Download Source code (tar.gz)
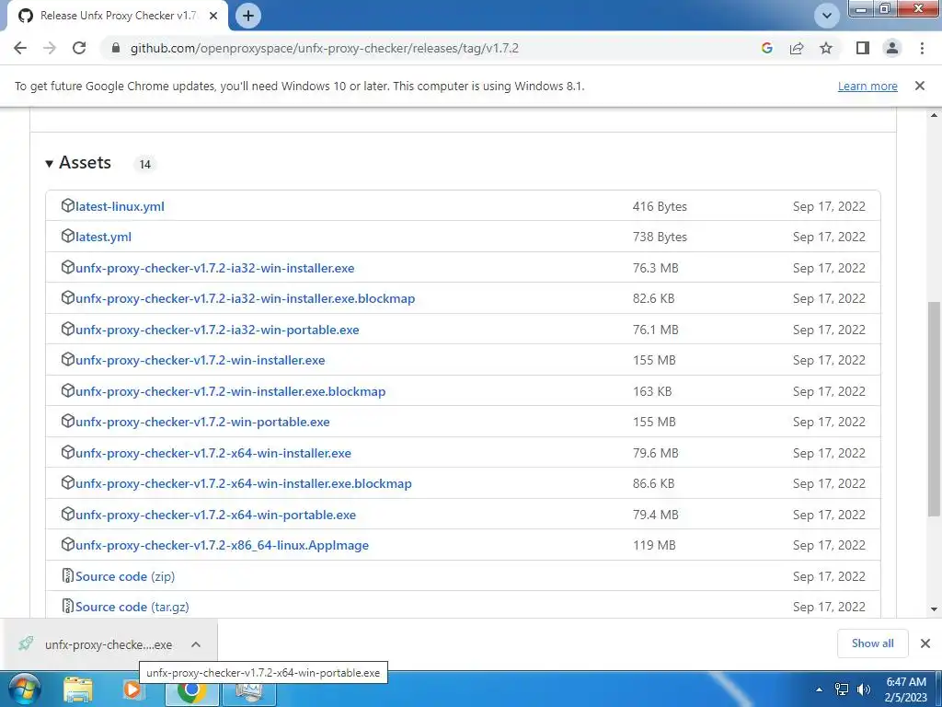942x707 pixels. click(132, 608)
